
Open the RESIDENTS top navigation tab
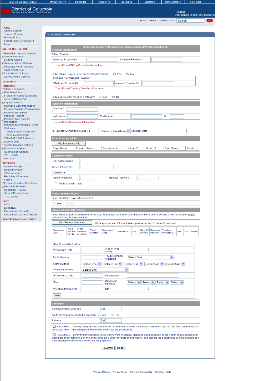pyautogui.click(x=104, y=2)
